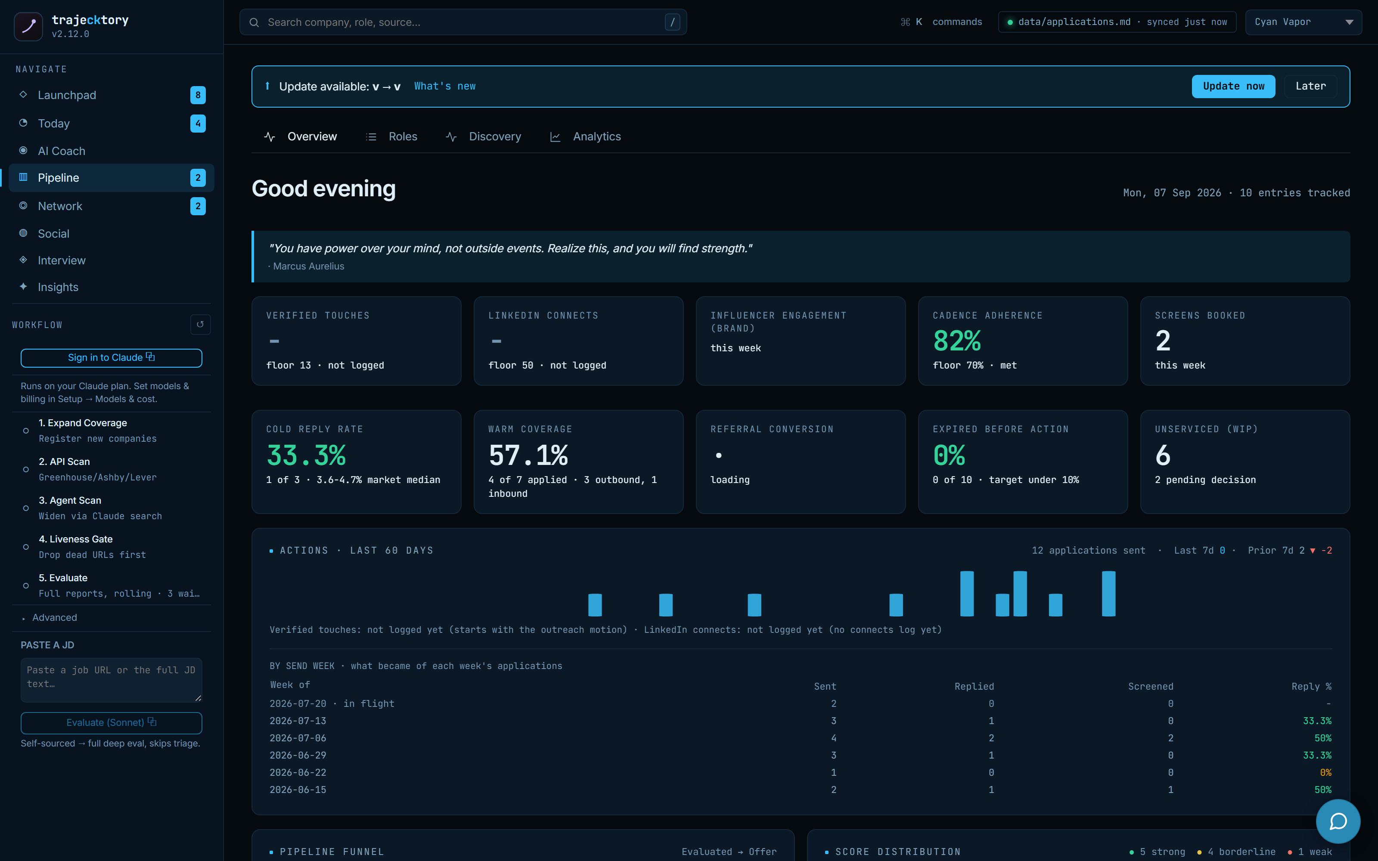Image resolution: width=1378 pixels, height=861 pixels.
Task: Click data/applications.md sync status chip
Action: pos(1117,22)
